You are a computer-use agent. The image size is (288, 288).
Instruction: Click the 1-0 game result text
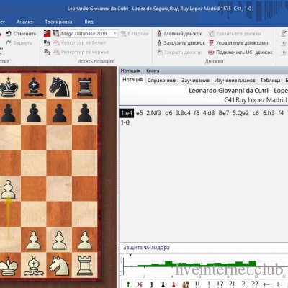tap(125, 122)
